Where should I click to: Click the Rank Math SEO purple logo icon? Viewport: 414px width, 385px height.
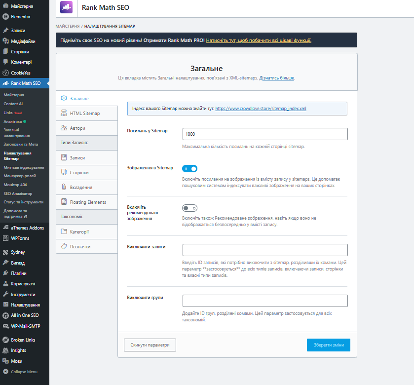66,7
